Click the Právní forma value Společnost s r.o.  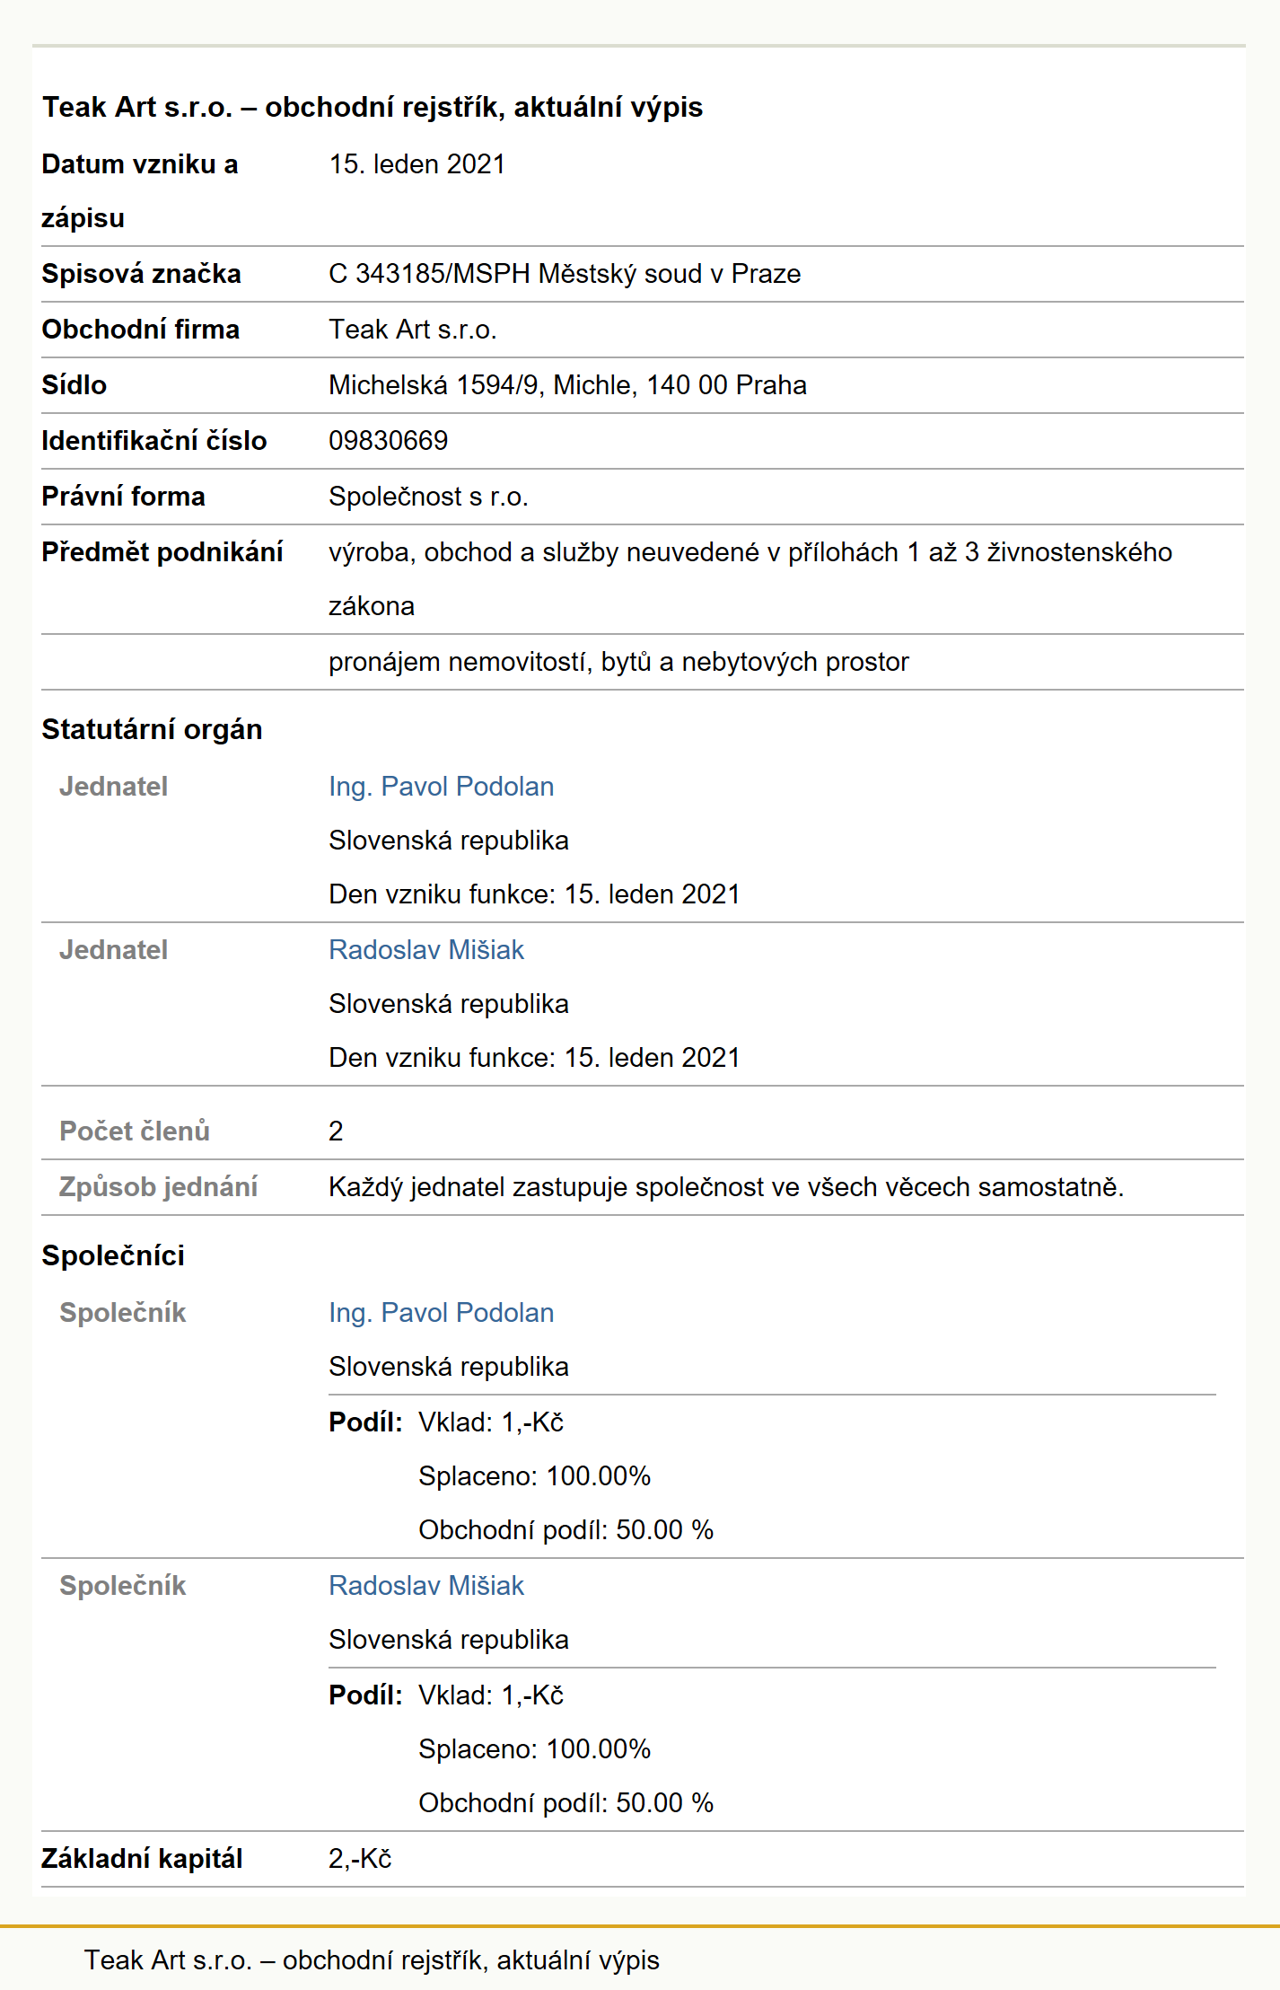tap(428, 497)
